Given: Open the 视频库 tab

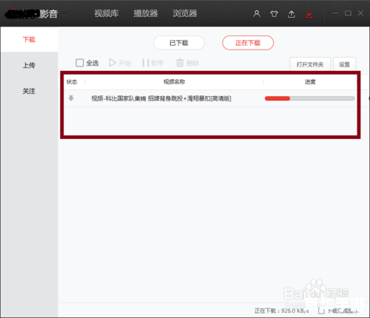Looking at the screenshot, I should (x=107, y=13).
